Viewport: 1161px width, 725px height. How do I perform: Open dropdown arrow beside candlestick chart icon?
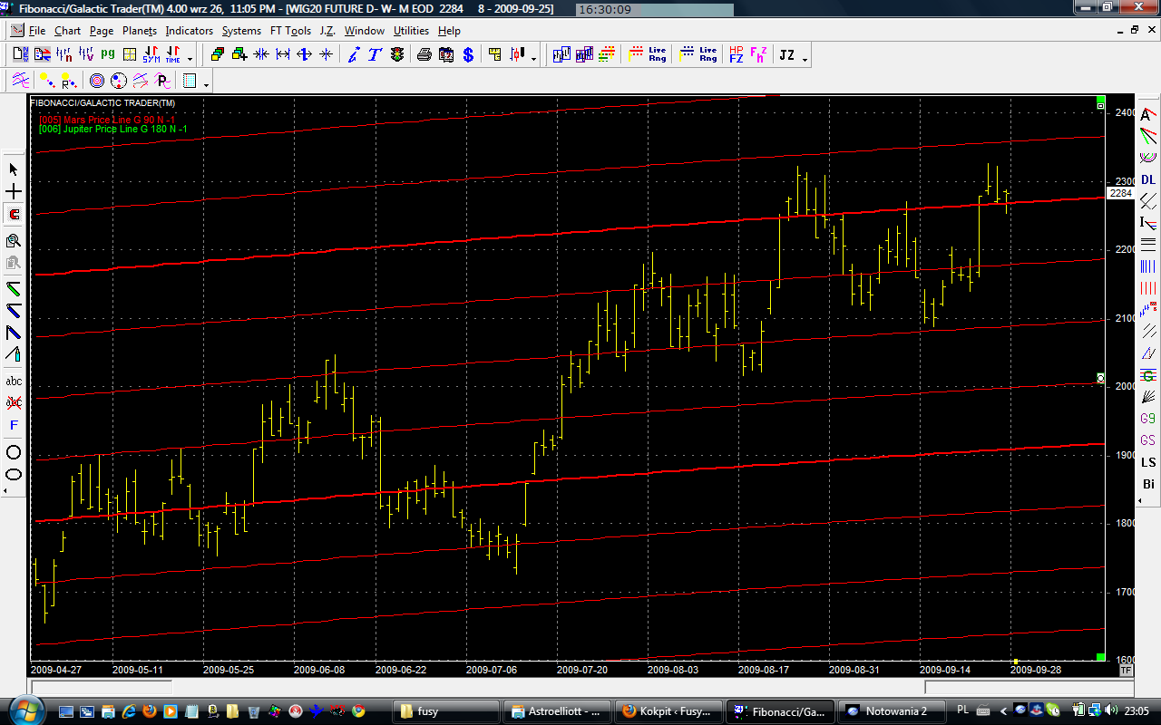click(x=533, y=59)
